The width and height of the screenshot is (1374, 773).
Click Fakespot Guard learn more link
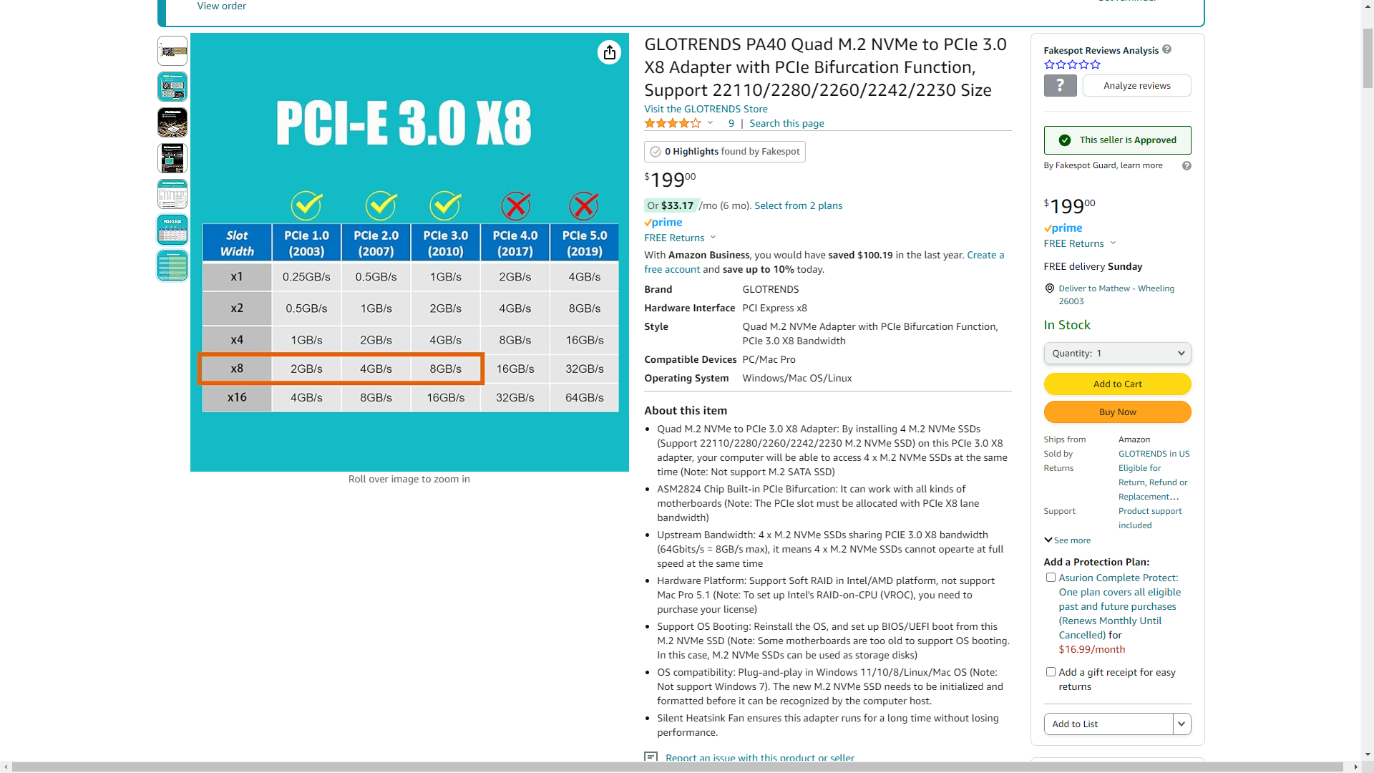coord(1141,165)
